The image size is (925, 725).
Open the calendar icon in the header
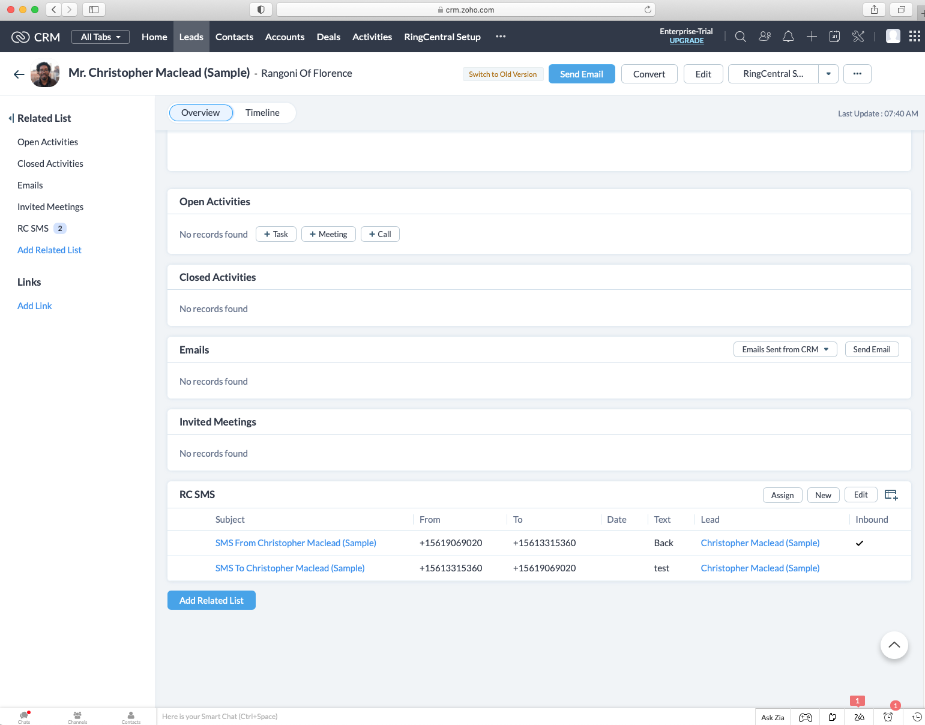point(834,36)
